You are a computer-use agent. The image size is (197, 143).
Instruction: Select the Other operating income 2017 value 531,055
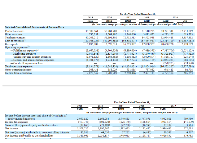[x=130, y=70]
